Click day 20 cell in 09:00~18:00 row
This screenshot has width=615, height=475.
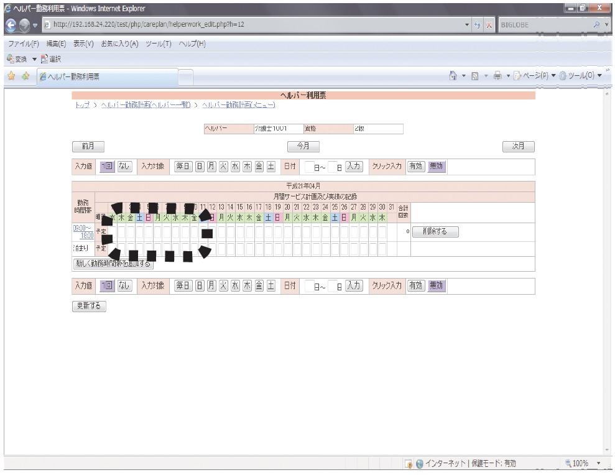[287, 232]
